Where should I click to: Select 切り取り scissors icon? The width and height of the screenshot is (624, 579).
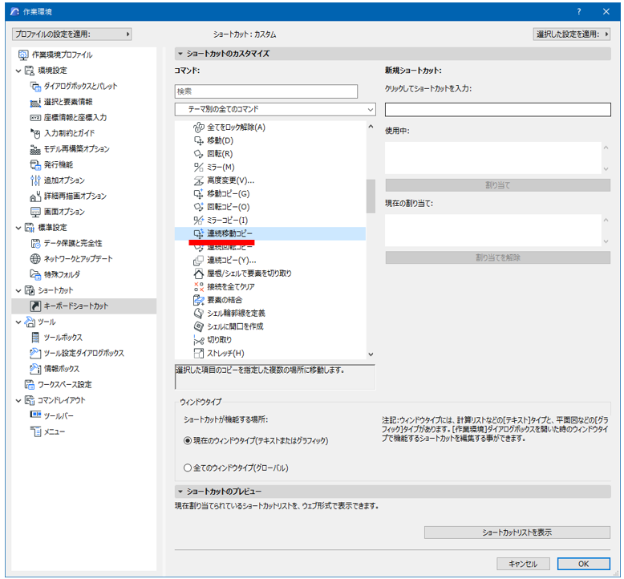(199, 340)
